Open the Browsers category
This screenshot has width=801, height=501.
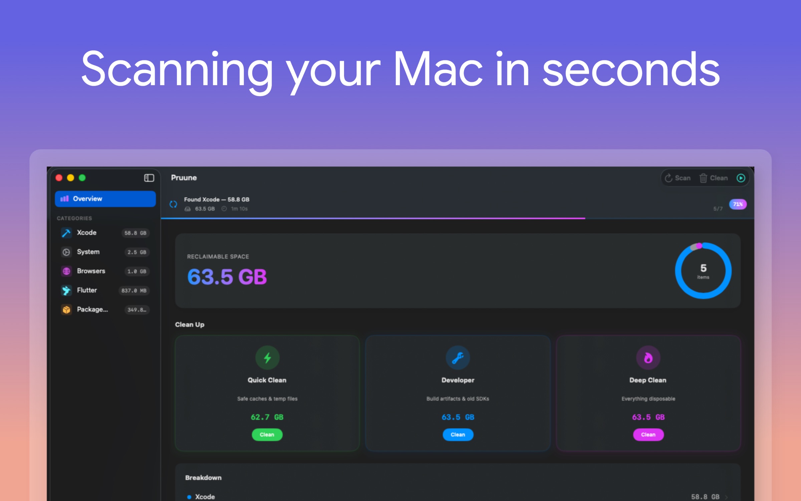coord(105,271)
